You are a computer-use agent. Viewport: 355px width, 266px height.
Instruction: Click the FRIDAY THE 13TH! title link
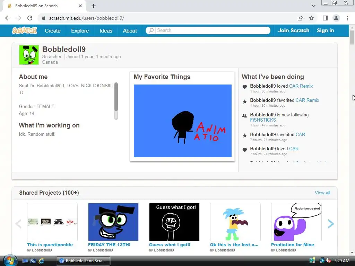[109, 245]
